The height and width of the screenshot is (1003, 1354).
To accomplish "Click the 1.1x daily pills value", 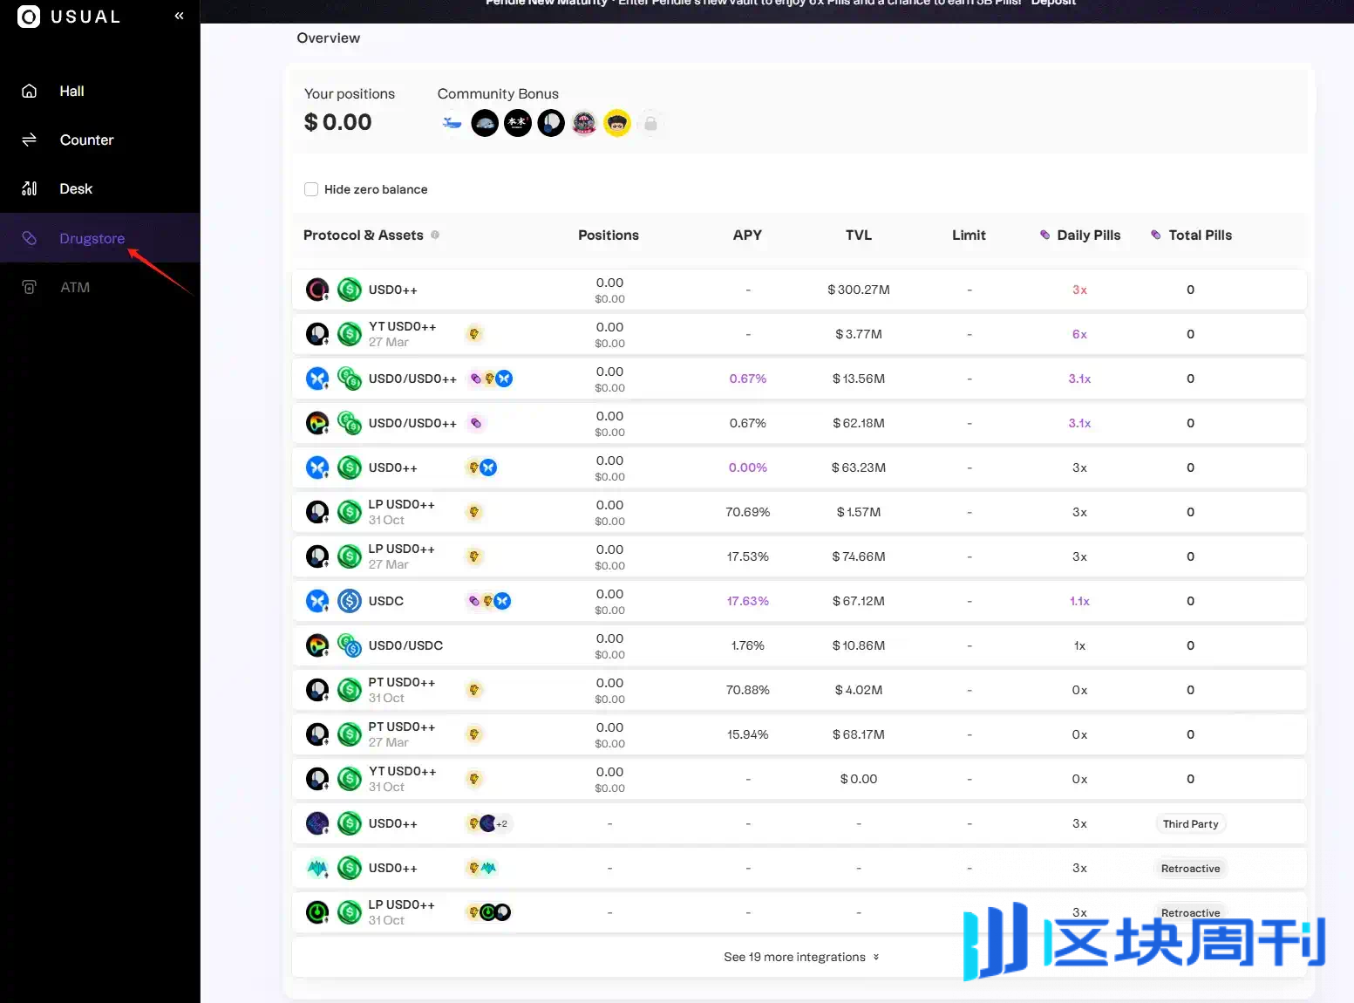I will click(x=1079, y=601).
